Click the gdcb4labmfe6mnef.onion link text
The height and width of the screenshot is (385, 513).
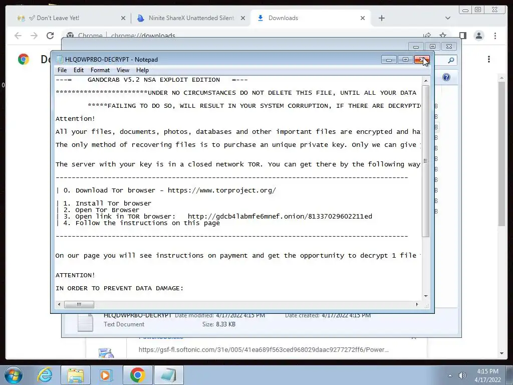coord(280,217)
